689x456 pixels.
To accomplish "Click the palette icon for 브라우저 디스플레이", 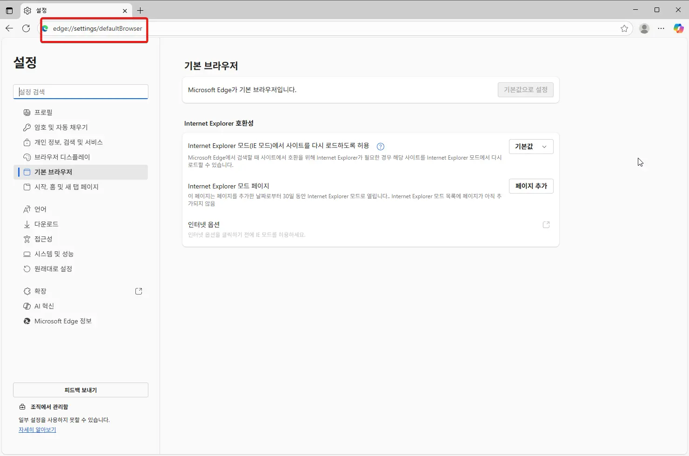I will (x=27, y=157).
